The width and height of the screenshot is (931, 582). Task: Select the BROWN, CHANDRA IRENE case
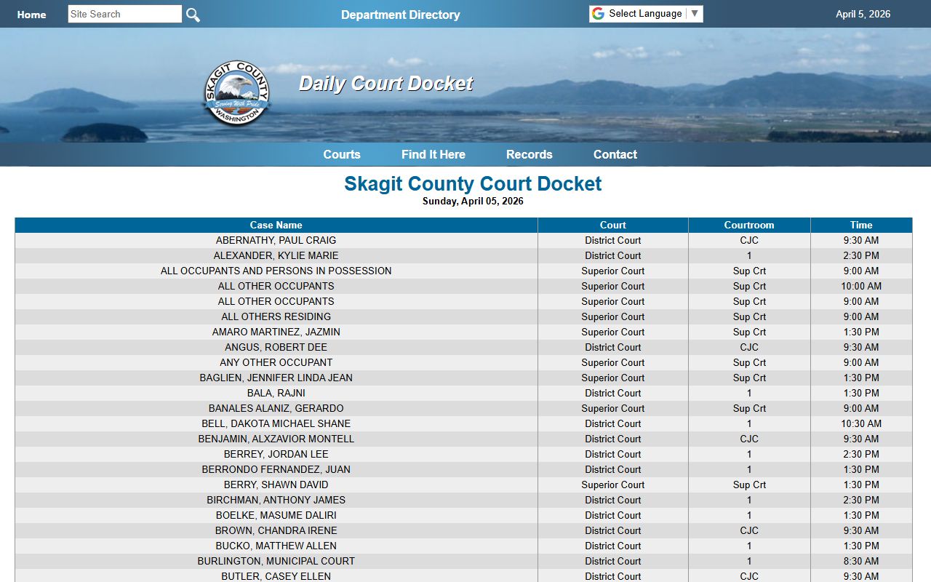coord(276,530)
